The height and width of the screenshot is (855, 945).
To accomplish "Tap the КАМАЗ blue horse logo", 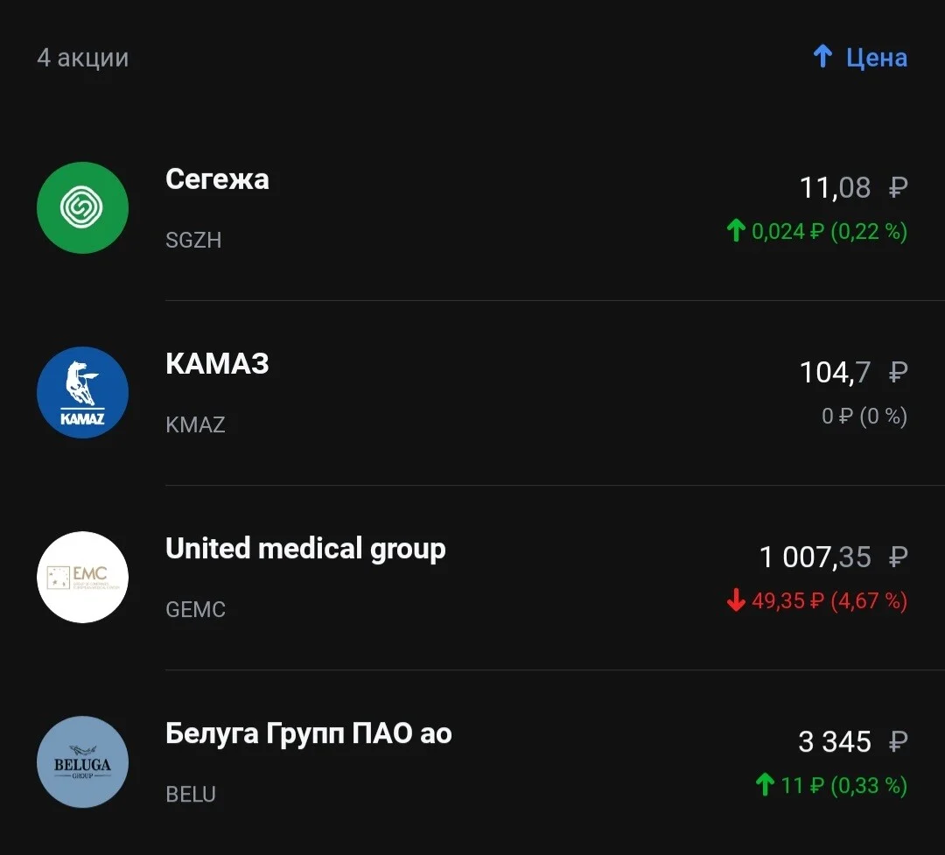I will (x=82, y=393).
